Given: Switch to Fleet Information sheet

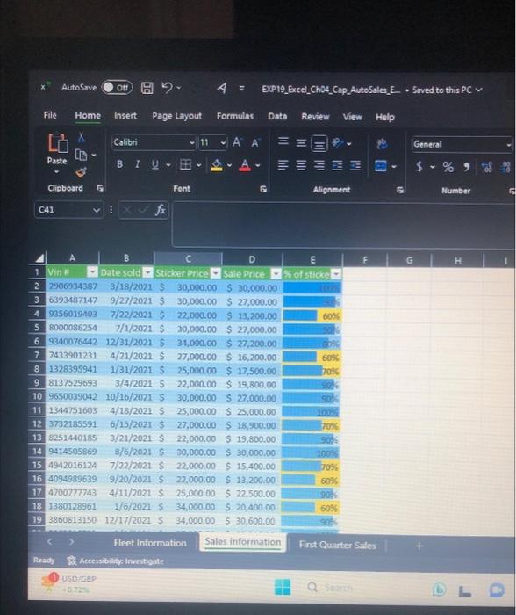Looking at the screenshot, I should point(150,543).
